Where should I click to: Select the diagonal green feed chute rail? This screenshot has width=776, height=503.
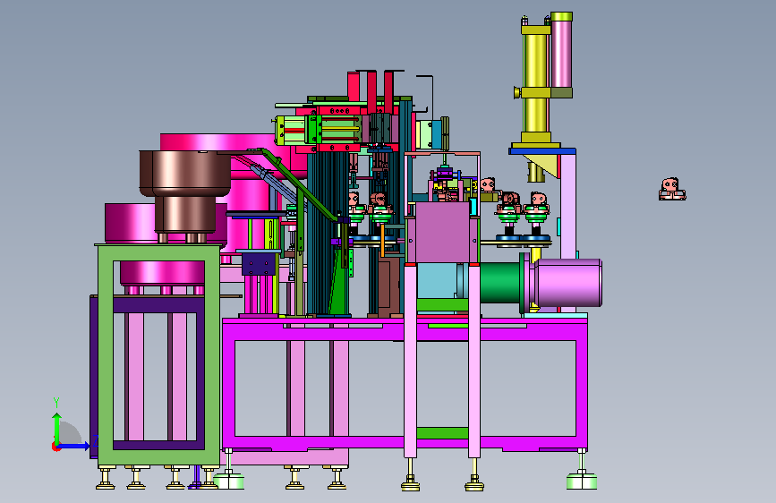click(300, 184)
